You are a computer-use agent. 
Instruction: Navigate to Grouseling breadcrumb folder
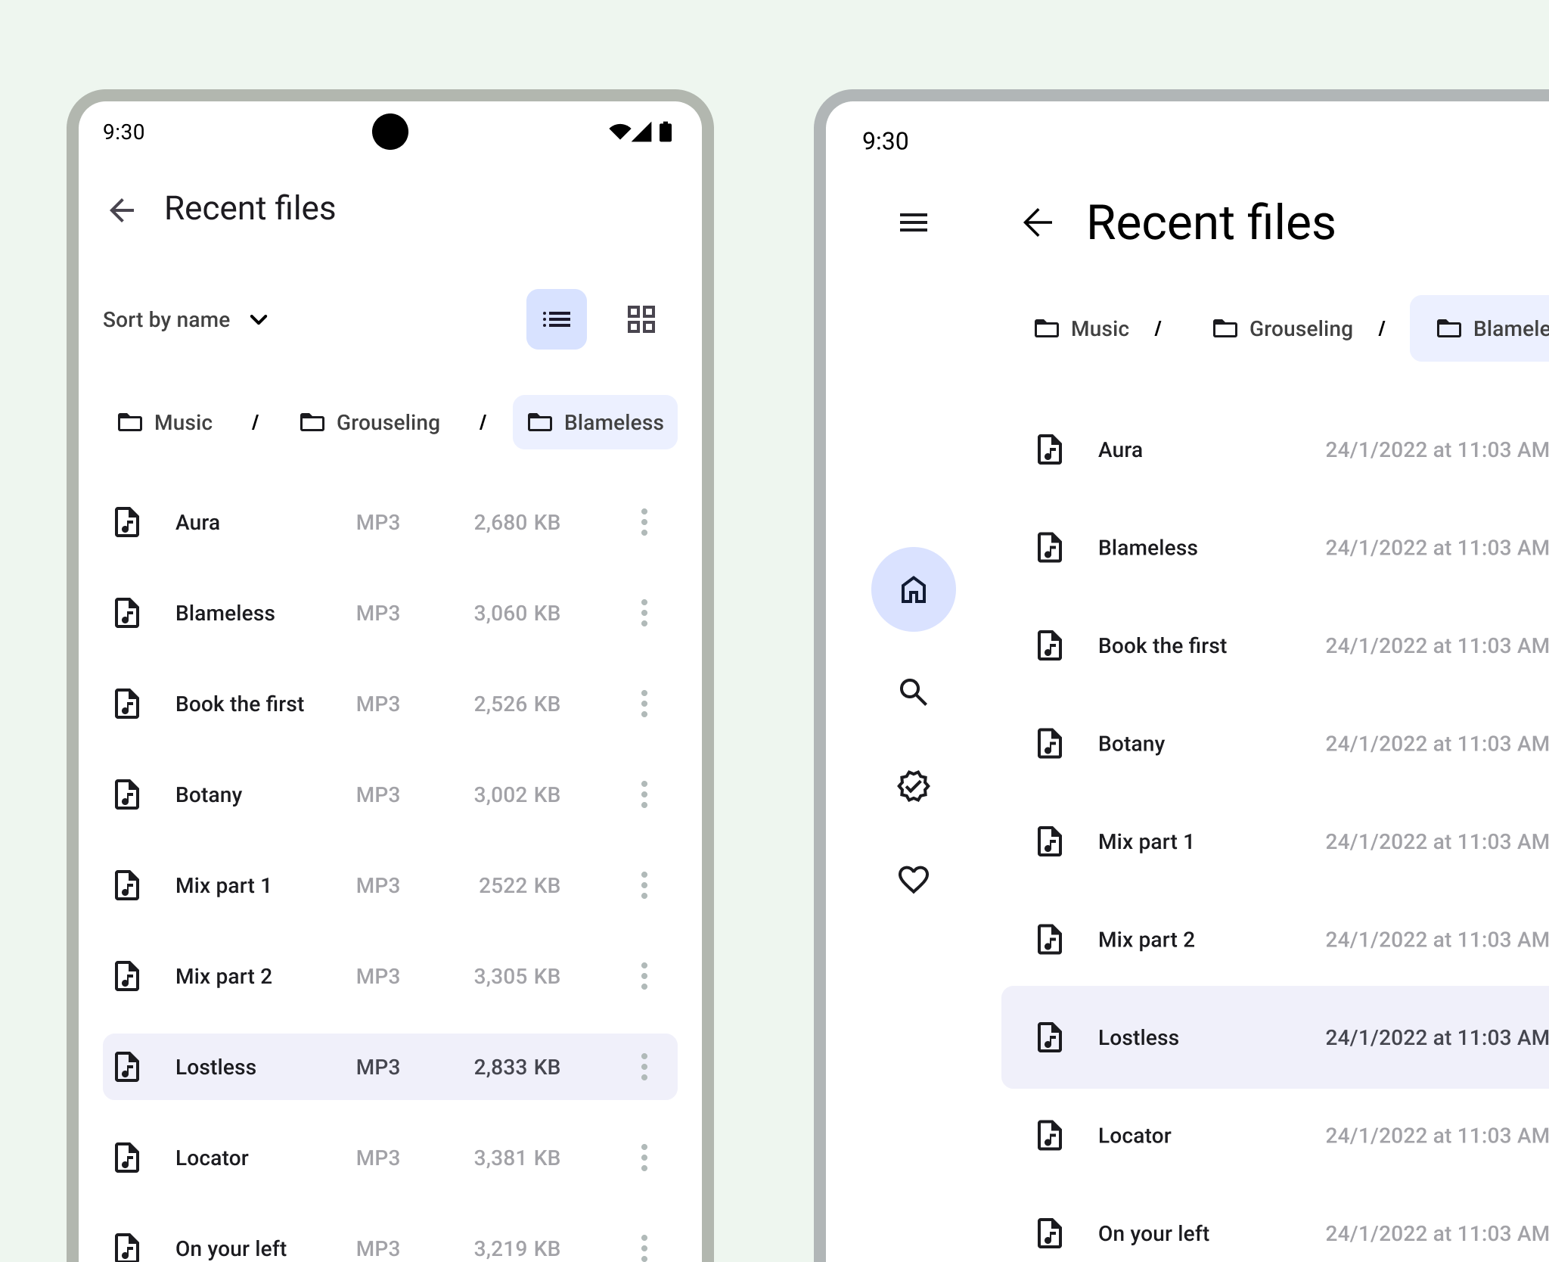tap(365, 422)
